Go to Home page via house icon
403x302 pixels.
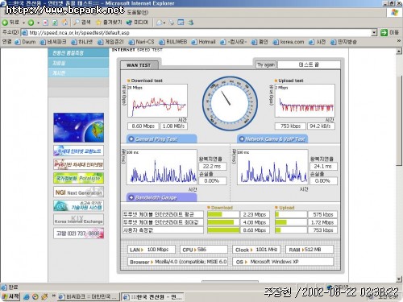coord(64,23)
